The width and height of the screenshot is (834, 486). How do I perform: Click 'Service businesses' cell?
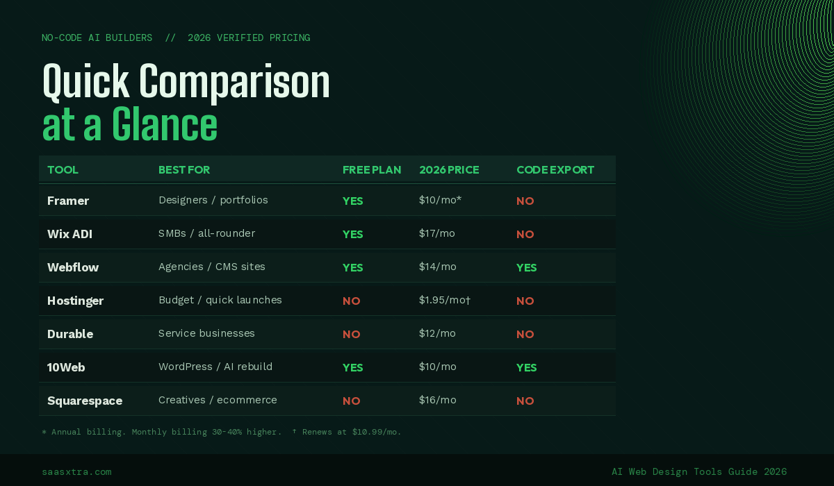(206, 333)
